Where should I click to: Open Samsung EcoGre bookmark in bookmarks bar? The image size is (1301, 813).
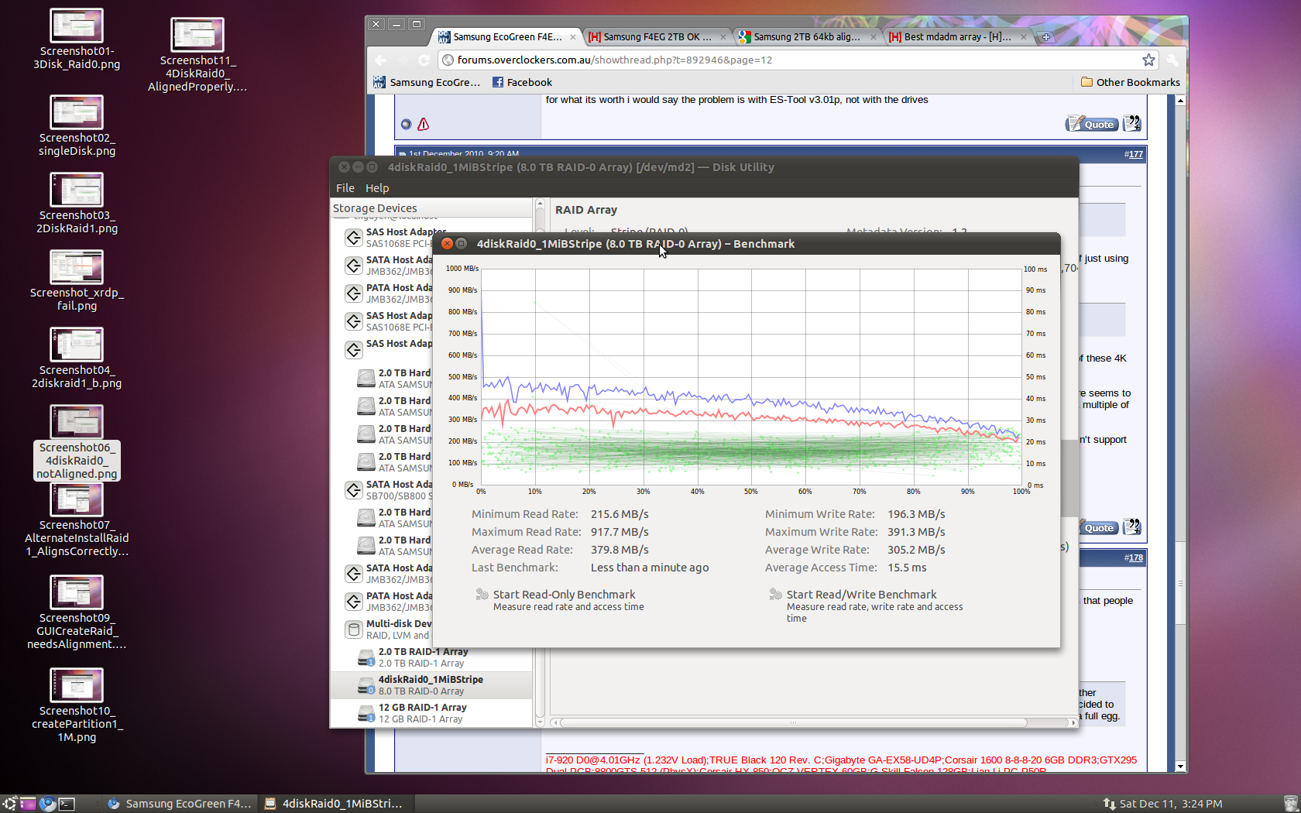click(427, 82)
